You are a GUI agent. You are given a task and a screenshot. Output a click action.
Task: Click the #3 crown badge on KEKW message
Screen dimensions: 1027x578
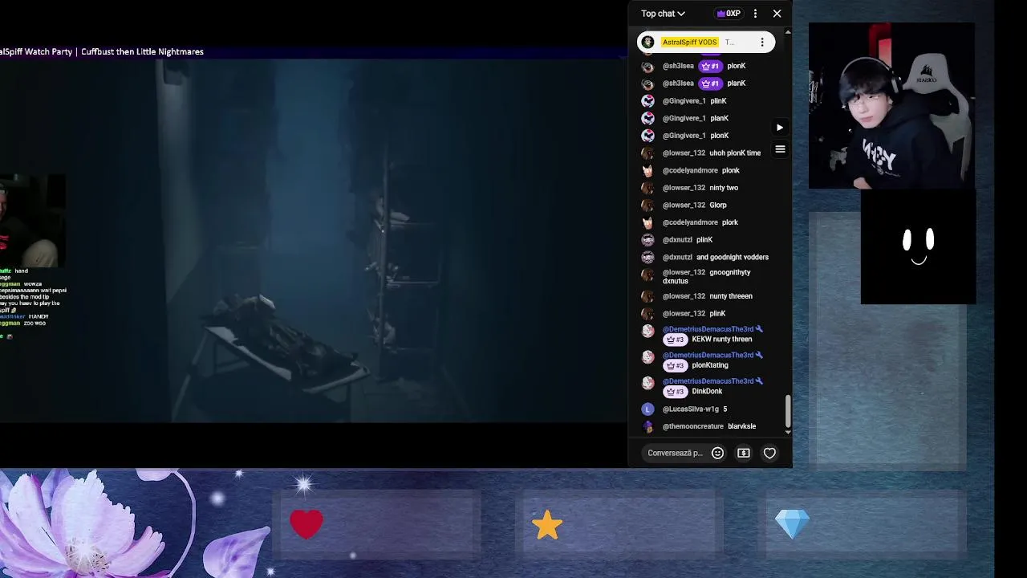point(676,340)
